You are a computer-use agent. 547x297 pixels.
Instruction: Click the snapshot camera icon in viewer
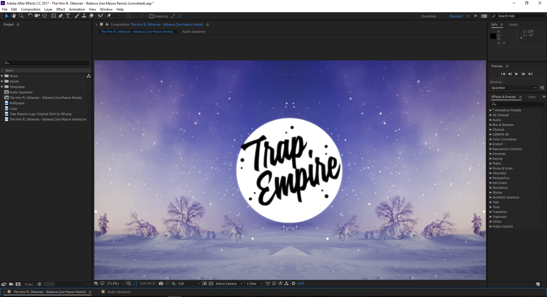coord(161,283)
